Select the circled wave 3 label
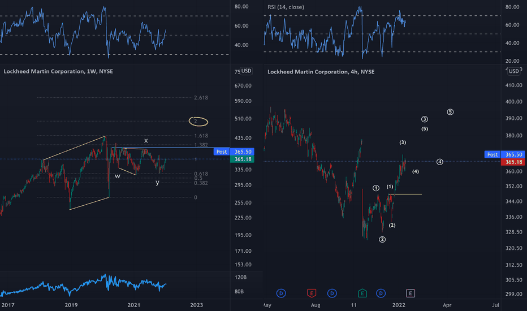The height and width of the screenshot is (311, 527). 425,119
